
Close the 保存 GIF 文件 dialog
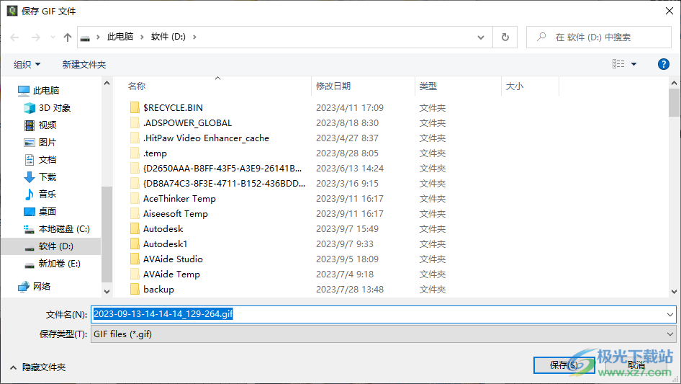[x=669, y=11]
